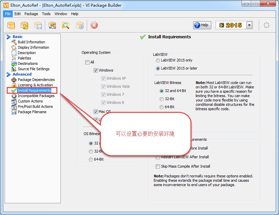The width and height of the screenshot is (279, 215).
Task: Click the Install Requirements green checkmark icon
Action: tap(14, 91)
